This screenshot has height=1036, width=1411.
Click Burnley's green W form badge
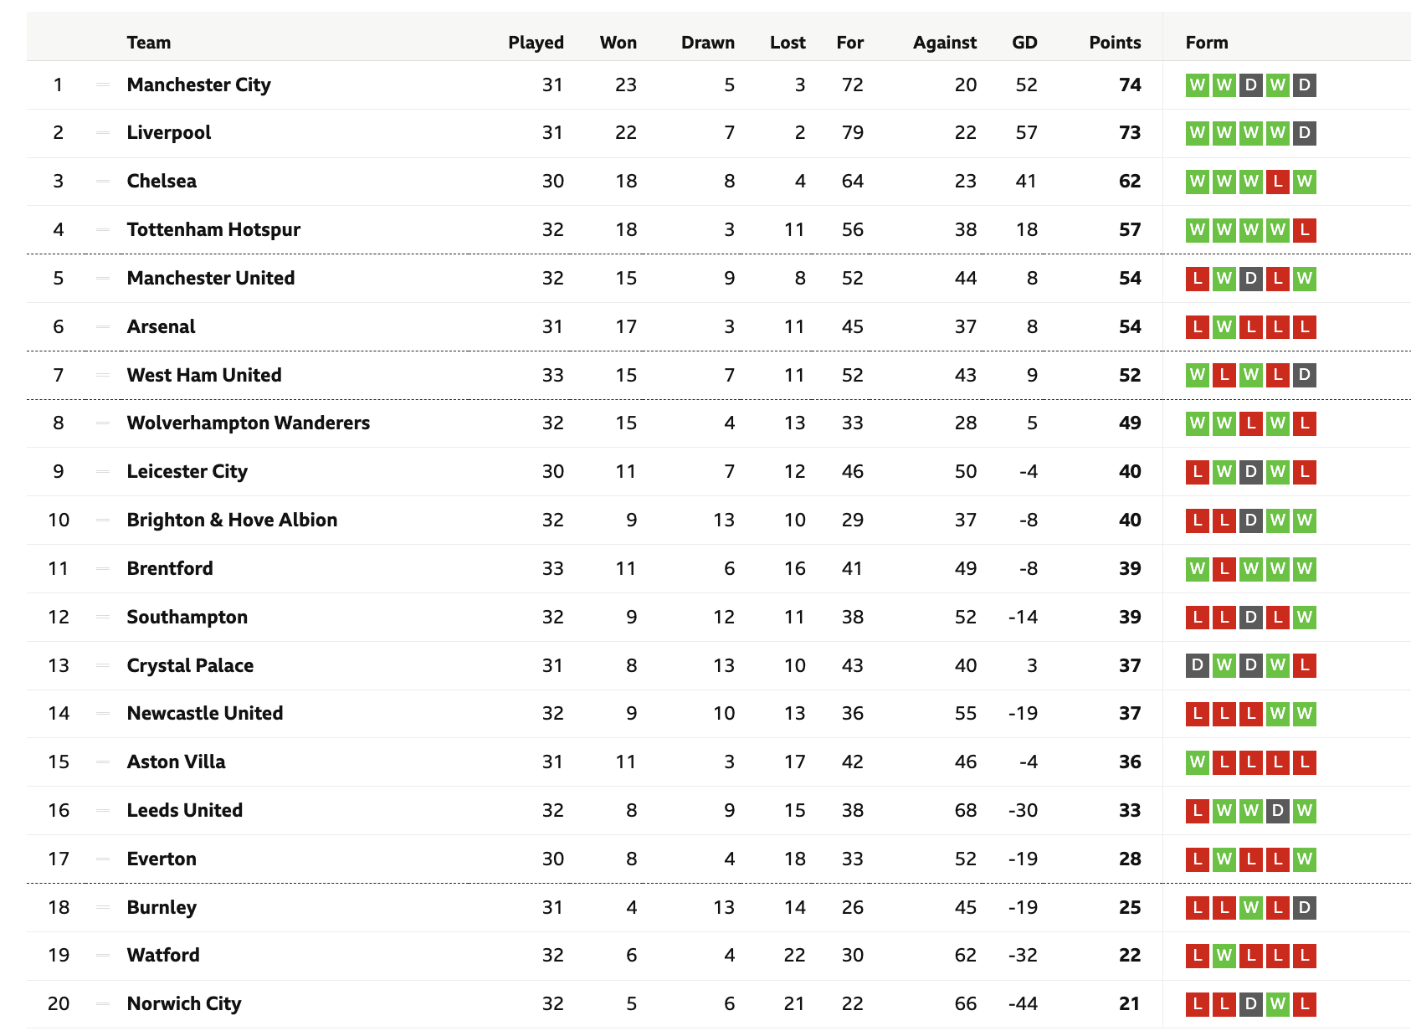[x=1250, y=907]
